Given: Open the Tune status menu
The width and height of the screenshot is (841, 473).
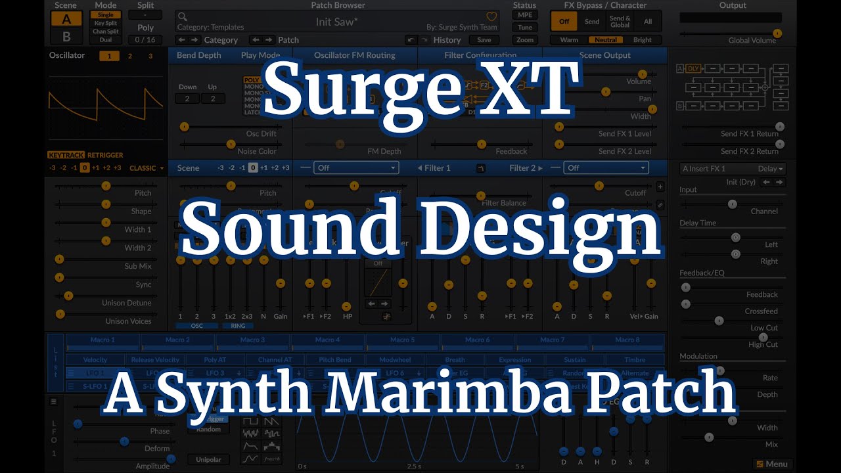Looking at the screenshot, I should (x=525, y=28).
